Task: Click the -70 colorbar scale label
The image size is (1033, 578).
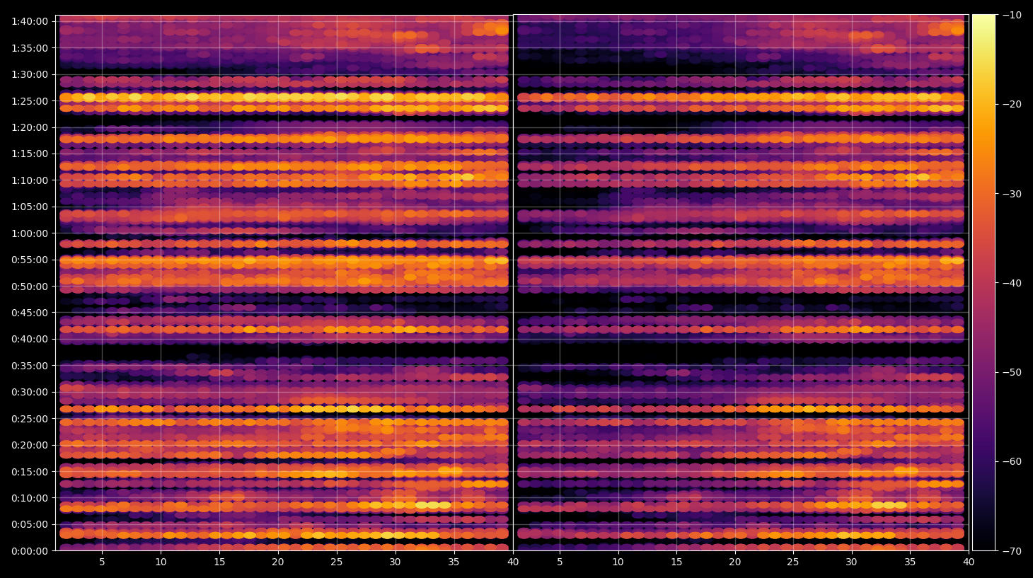Action: 1012,551
